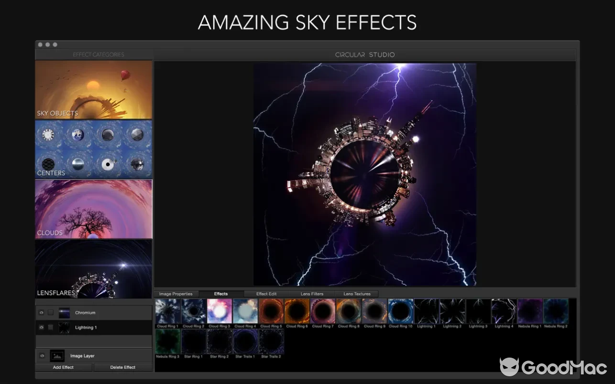
Task: Open the Lens Filters tab
Action: [312, 294]
